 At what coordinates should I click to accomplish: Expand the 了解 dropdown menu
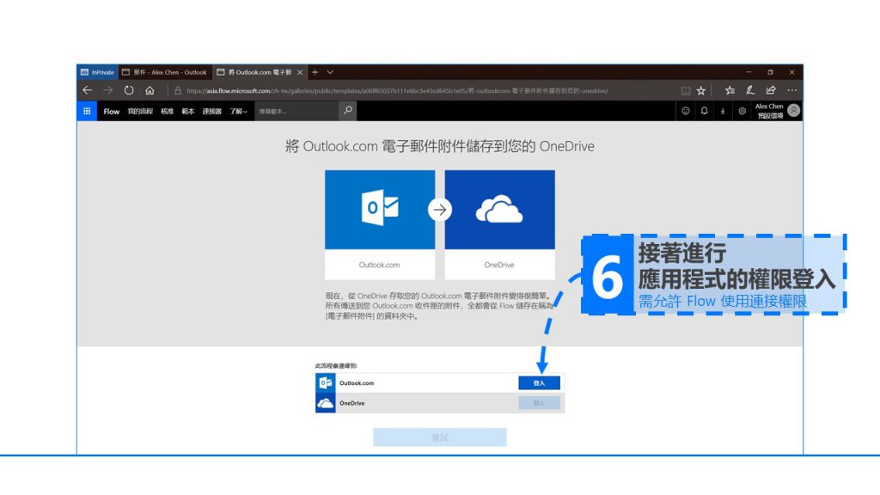(x=238, y=111)
